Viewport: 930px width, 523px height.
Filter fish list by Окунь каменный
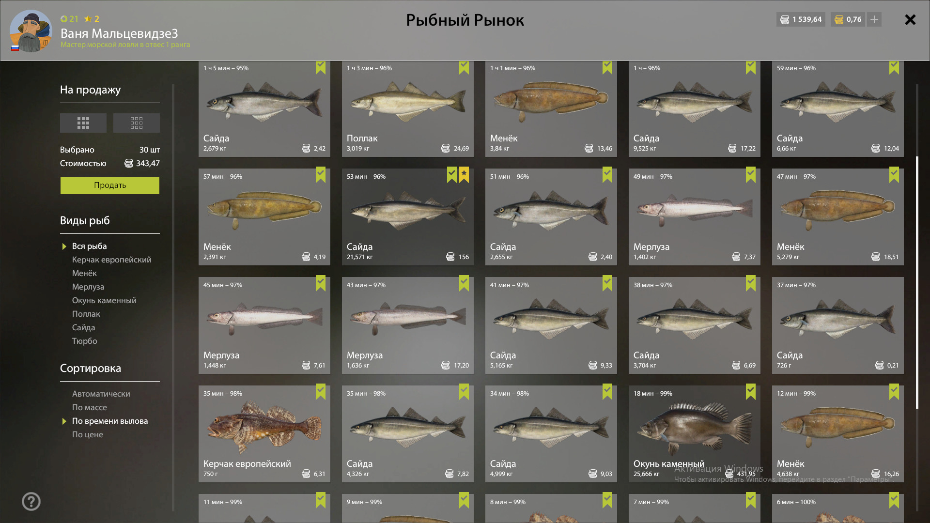104,300
